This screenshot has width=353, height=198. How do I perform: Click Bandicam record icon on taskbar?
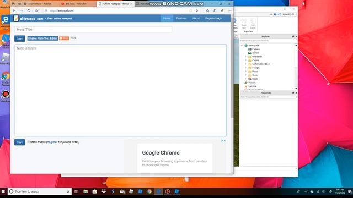click(168, 191)
